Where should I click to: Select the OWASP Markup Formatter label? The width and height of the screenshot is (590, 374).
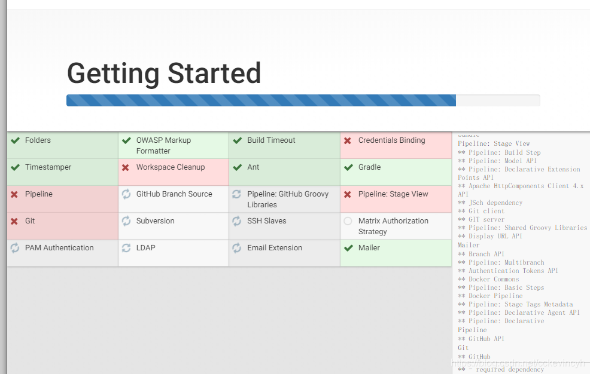[164, 146]
